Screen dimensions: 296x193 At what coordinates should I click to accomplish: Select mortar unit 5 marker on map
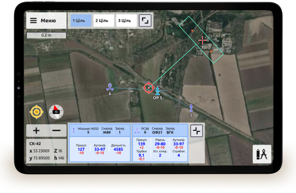click(x=191, y=108)
